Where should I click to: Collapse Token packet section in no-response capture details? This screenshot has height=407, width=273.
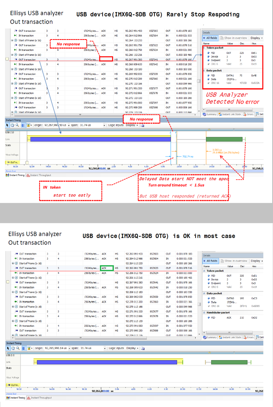(204, 48)
